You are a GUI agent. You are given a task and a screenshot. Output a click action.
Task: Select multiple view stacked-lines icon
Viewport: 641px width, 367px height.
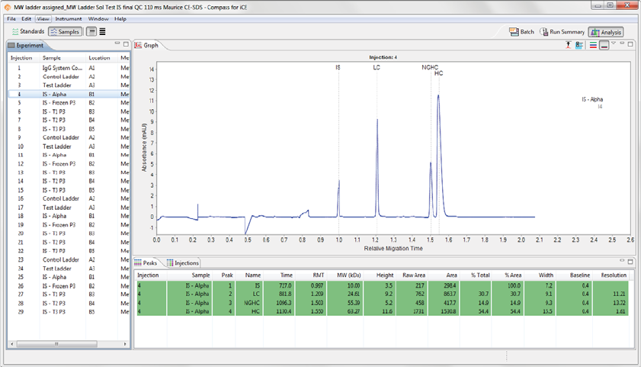(103, 32)
